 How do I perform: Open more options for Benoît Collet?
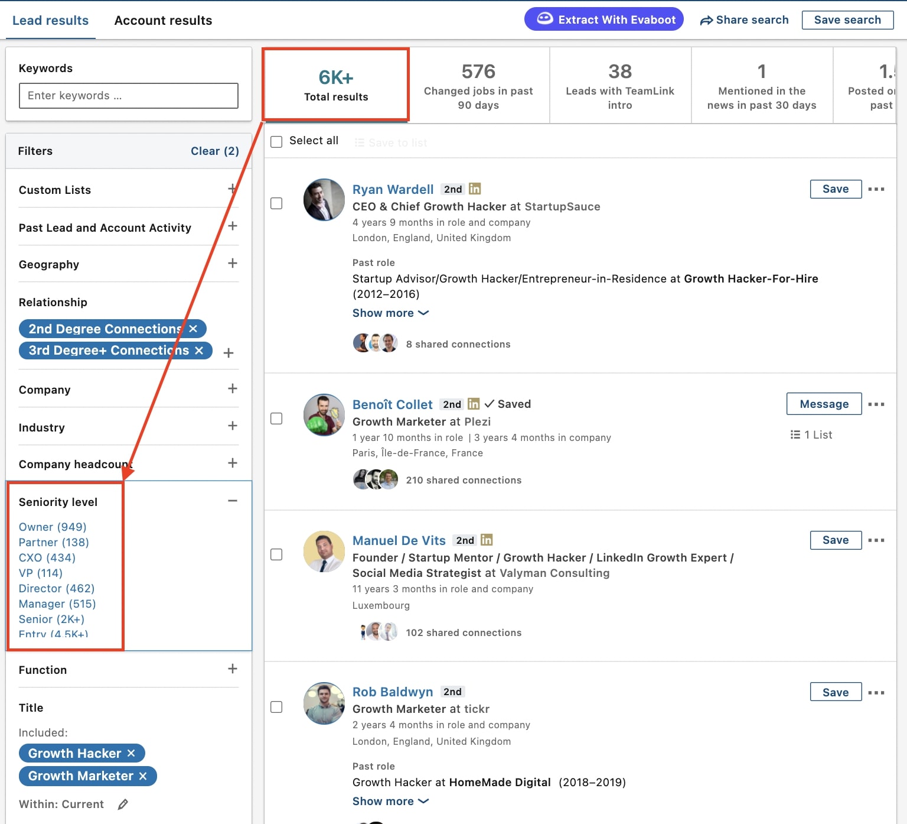[876, 404]
